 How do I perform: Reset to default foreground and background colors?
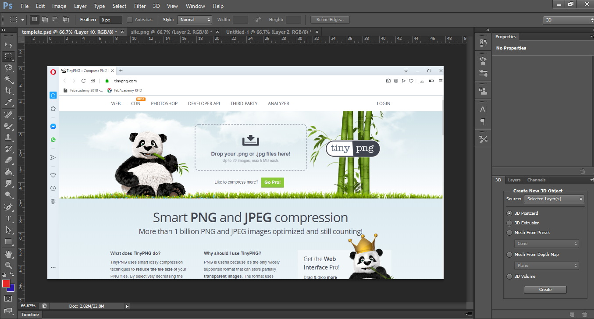click(x=5, y=274)
